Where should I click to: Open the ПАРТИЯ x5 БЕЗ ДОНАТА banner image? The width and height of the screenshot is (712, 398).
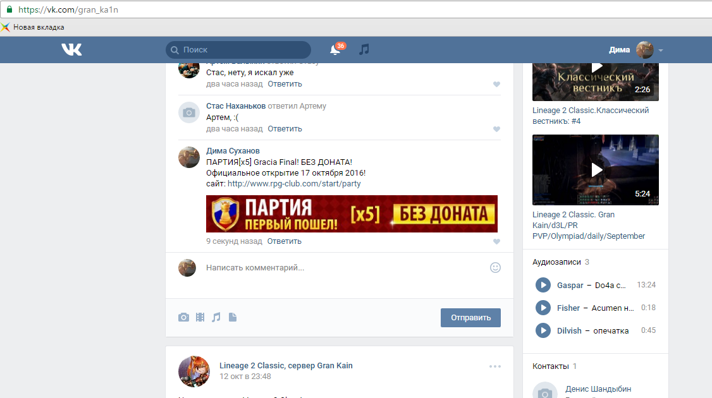pos(352,214)
